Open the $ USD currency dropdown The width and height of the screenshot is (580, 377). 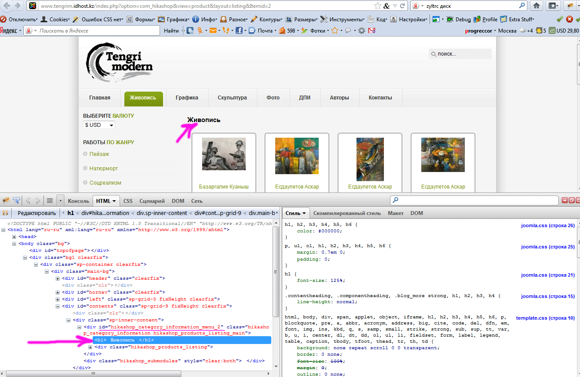tap(99, 125)
